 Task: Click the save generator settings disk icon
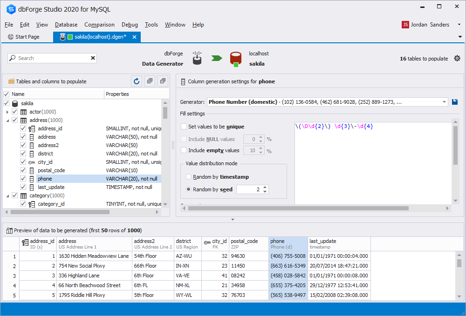point(455,102)
